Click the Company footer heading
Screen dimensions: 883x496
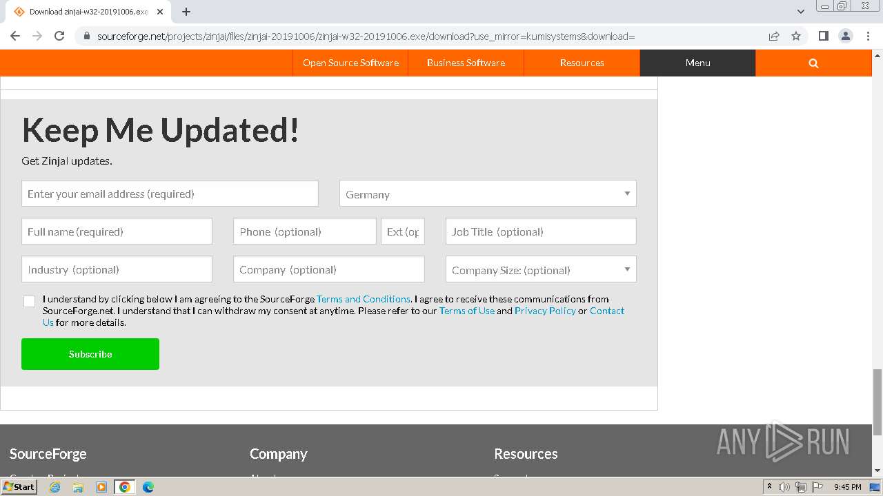pyautogui.click(x=279, y=454)
